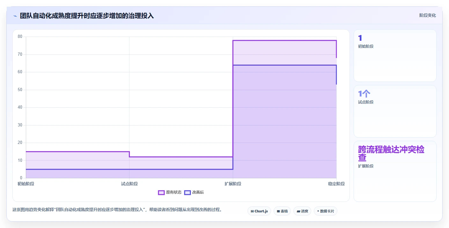449x228 pixels.
Task: Click the lightning icon beside the title
Action: 15,16
